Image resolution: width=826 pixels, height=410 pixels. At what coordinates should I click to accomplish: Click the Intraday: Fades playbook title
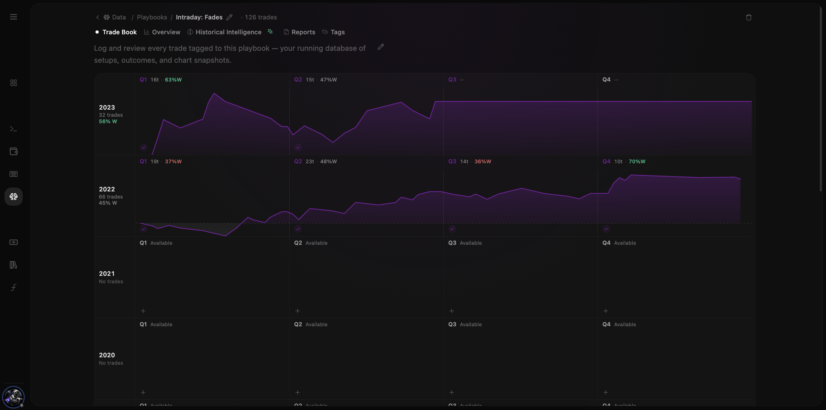[x=199, y=17]
